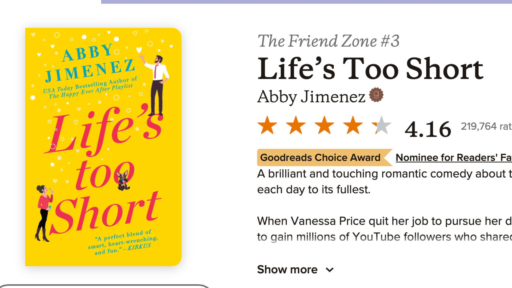Click the chevron beside Show more
Viewport: 512px width, 288px height.
tap(330, 270)
